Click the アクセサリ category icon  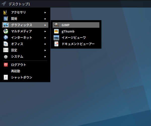(x=5, y=12)
